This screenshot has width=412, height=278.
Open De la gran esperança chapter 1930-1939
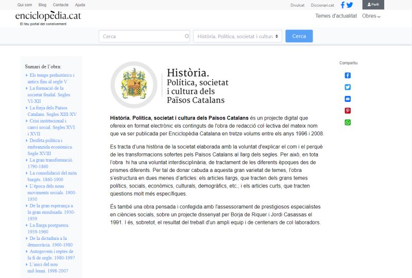[51, 212]
